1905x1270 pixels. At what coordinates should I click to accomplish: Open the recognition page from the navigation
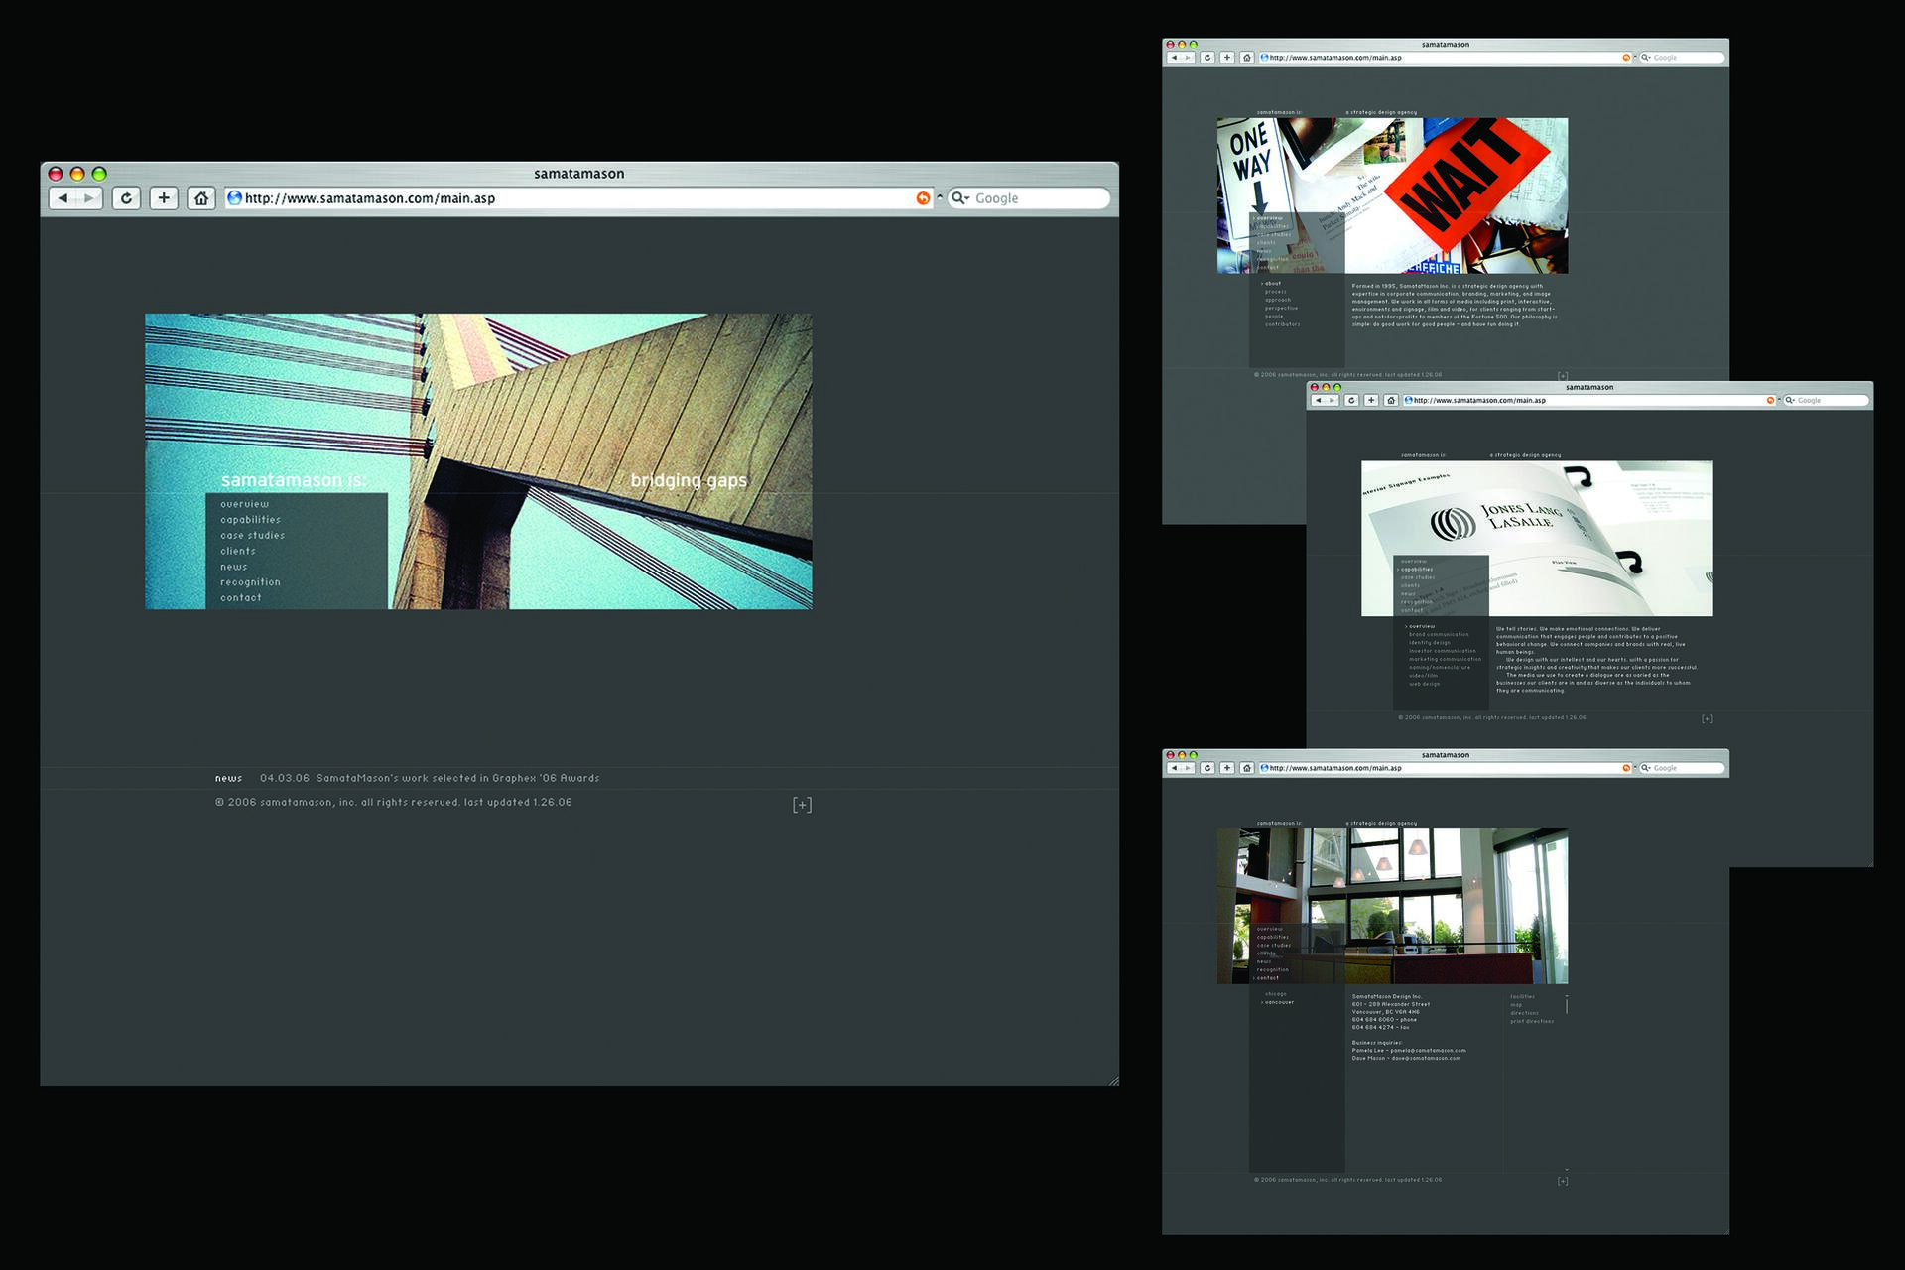pyautogui.click(x=250, y=581)
